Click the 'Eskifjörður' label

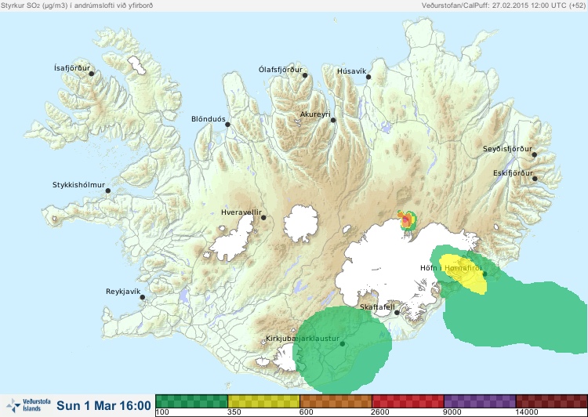tap(513, 173)
